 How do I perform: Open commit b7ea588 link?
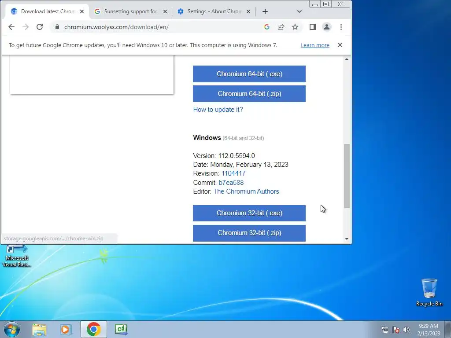231,183
